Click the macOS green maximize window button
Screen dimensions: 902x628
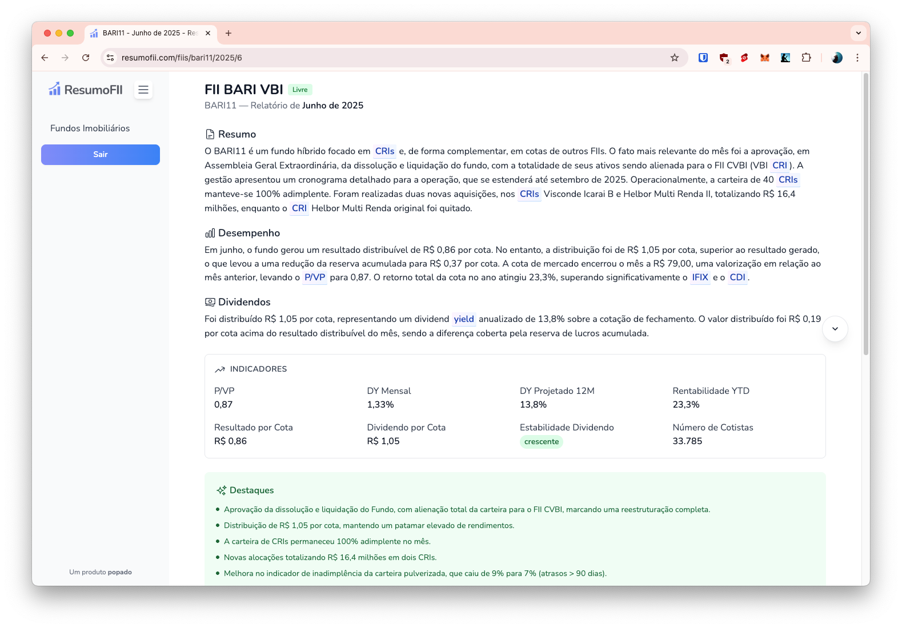(x=70, y=33)
